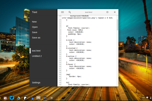Image resolution: width=152 pixels, height=101 pixels.
Task: Choose Open in the sidebar menu
Action: (35, 27)
